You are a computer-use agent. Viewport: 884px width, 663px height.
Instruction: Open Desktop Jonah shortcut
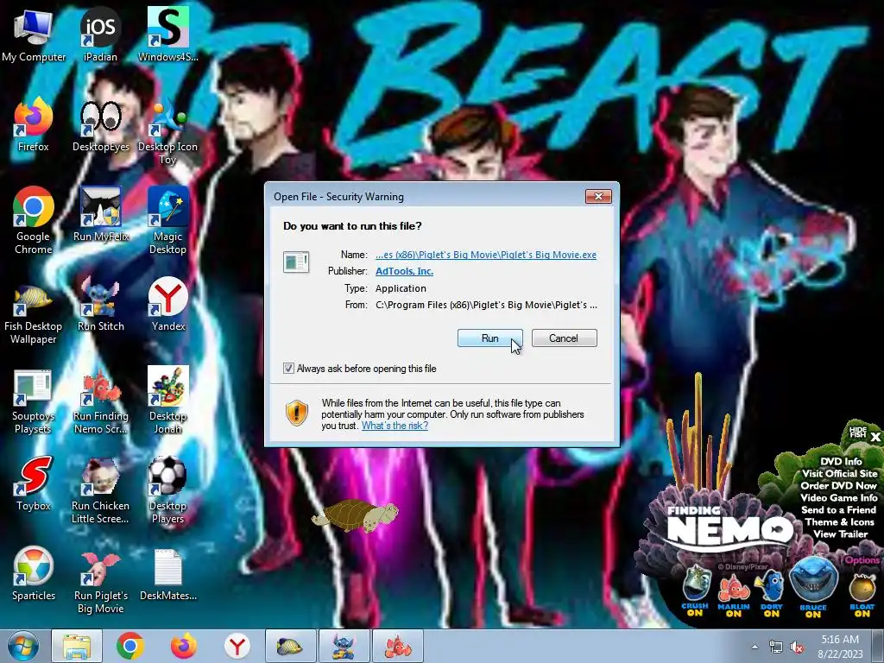tap(168, 401)
